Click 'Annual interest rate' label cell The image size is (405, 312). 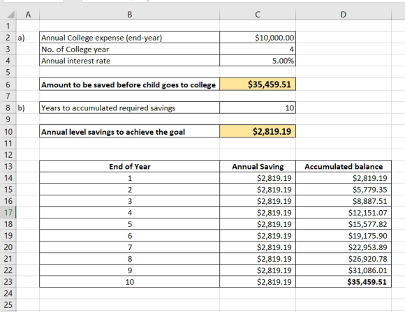130,61
